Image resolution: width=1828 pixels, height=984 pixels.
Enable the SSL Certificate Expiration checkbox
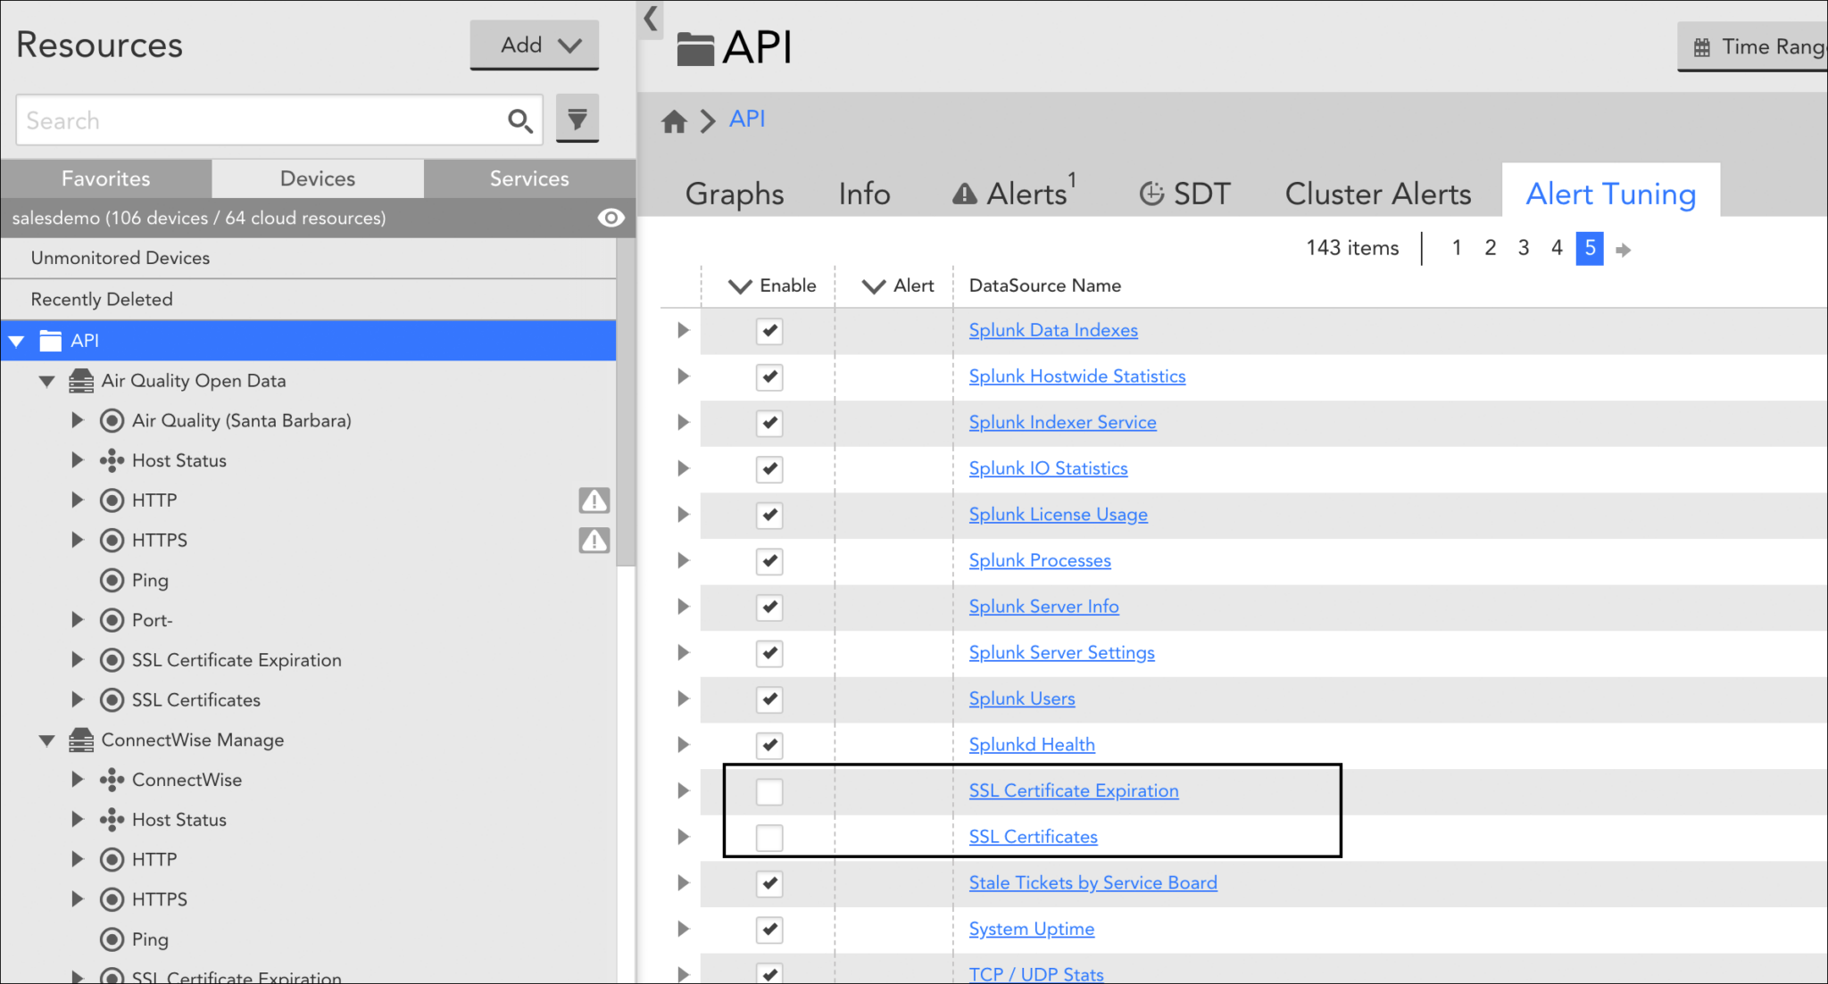(769, 791)
